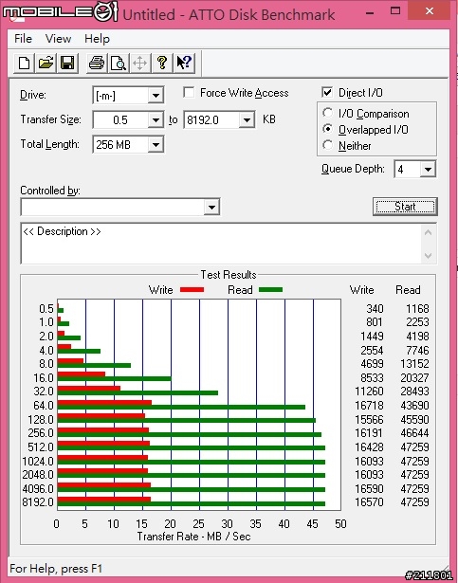The image size is (458, 583).
Task: Start the benchmark with Start button
Action: point(405,207)
